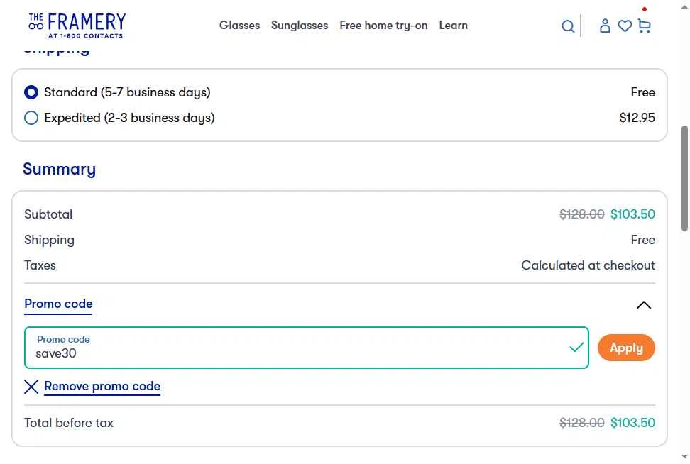Click the Summary heading
This screenshot has width=690, height=464.
point(60,169)
